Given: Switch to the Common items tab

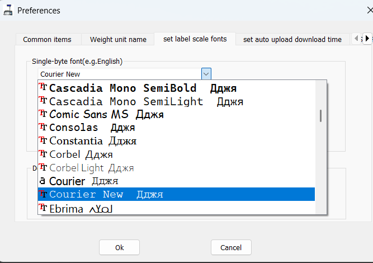Looking at the screenshot, I should pyautogui.click(x=47, y=39).
